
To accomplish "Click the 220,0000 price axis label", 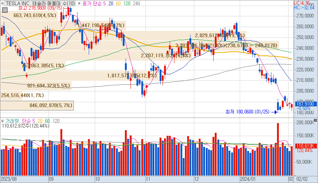I will click(305, 70).
